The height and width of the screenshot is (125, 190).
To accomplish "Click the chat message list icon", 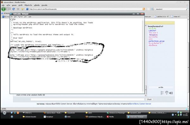I will pyautogui.click(x=162, y=93).
